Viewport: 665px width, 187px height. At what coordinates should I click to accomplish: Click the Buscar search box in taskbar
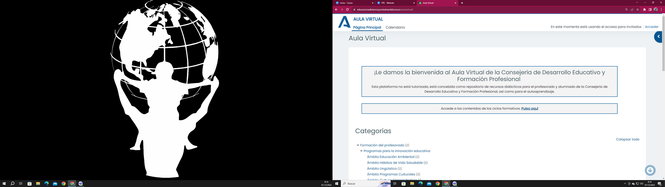361,184
